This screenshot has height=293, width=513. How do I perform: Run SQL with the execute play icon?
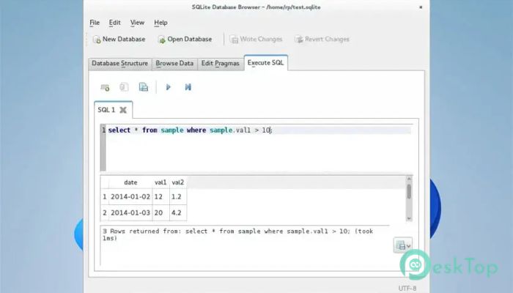[168, 87]
